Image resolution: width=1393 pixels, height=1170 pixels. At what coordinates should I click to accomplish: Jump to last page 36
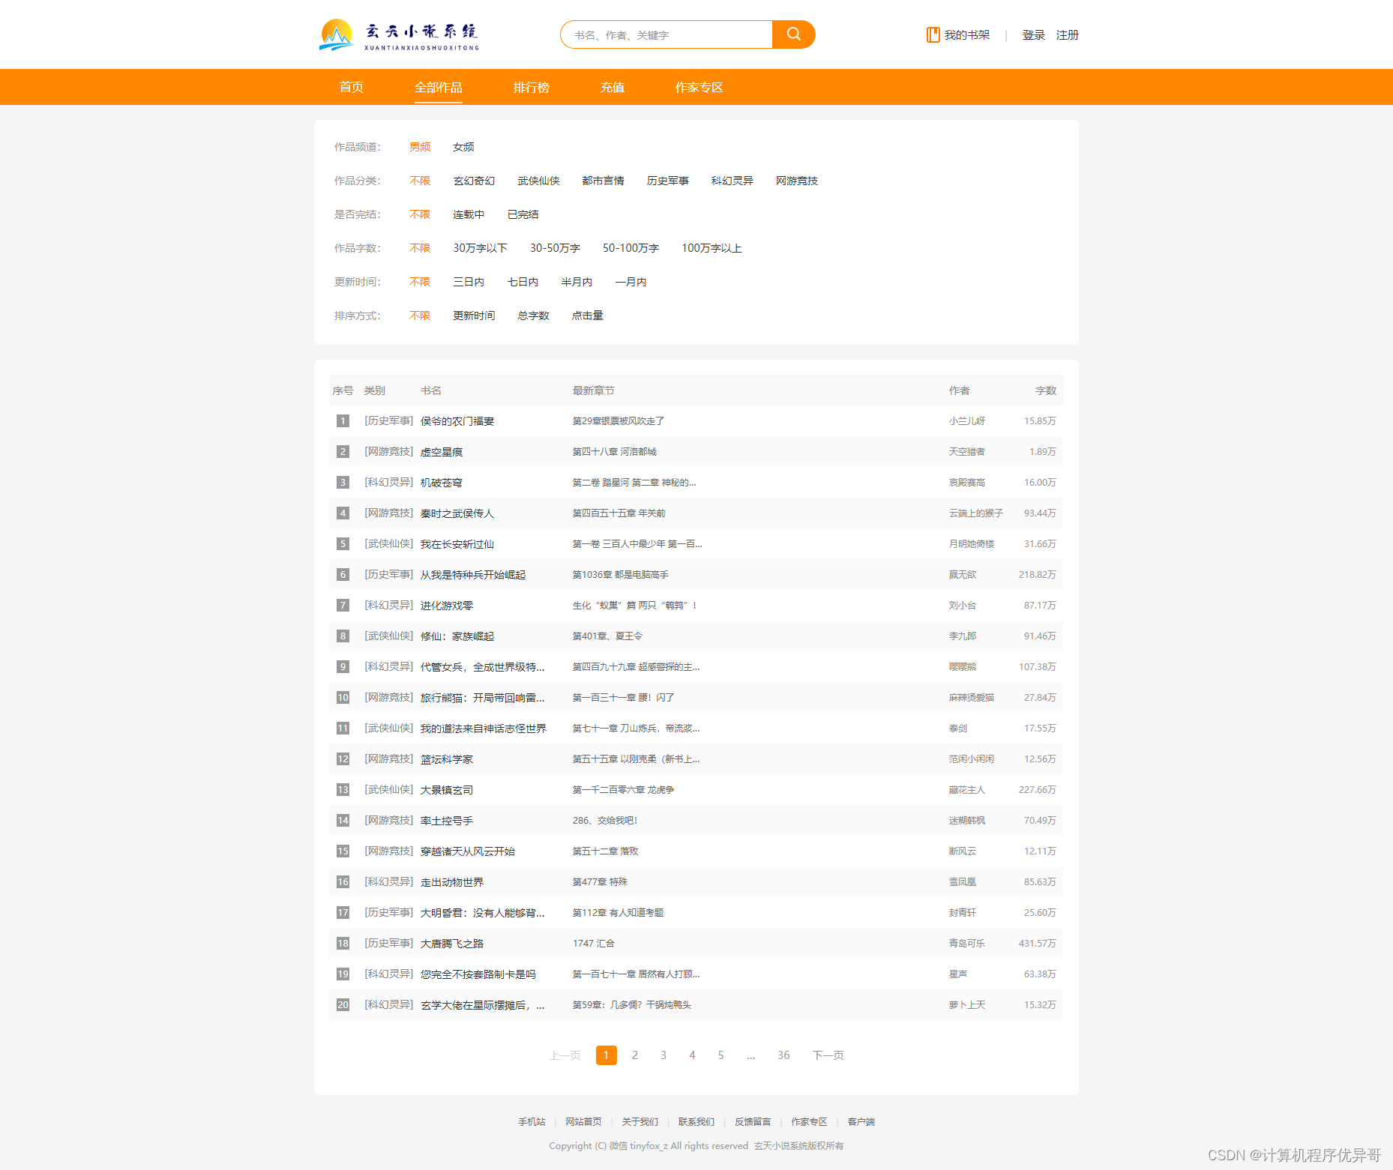783,1055
